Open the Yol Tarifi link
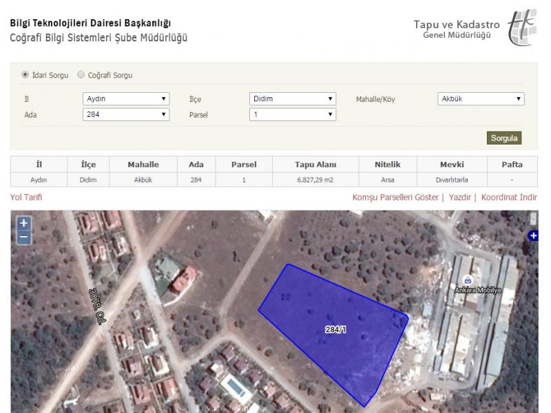Image resolution: width=551 pixels, height=413 pixels. [26, 197]
